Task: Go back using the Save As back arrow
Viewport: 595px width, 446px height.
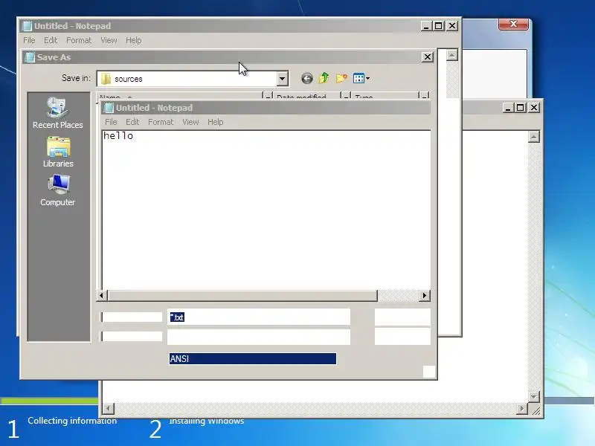Action: (x=306, y=79)
